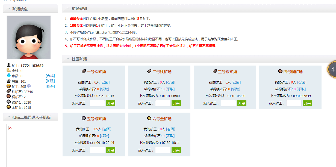The width and height of the screenshot is (336, 167).
Task: Click the gold ore icon beside 六号金矿场
Action: tap(149, 118)
